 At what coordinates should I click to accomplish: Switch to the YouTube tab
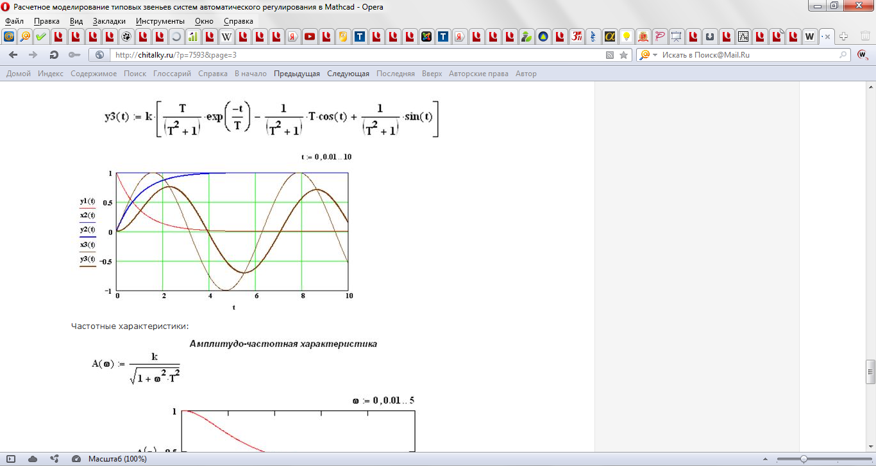(309, 36)
